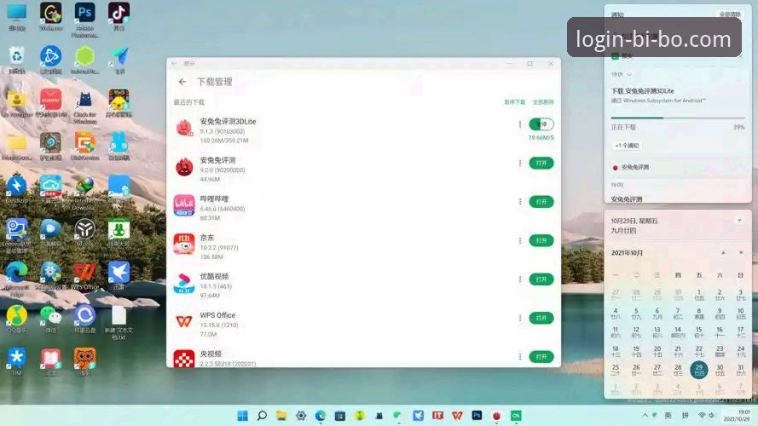Show the +1 个通知 additional notifications
758x426 pixels.
point(628,146)
